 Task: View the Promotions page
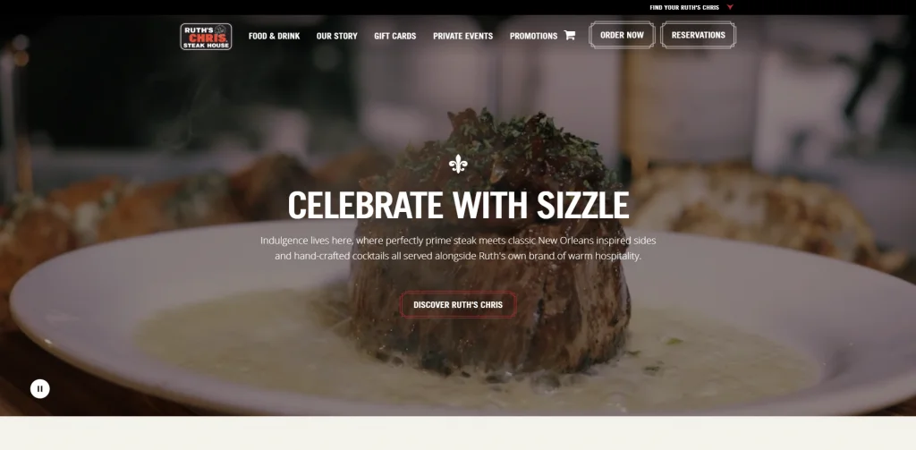click(533, 36)
